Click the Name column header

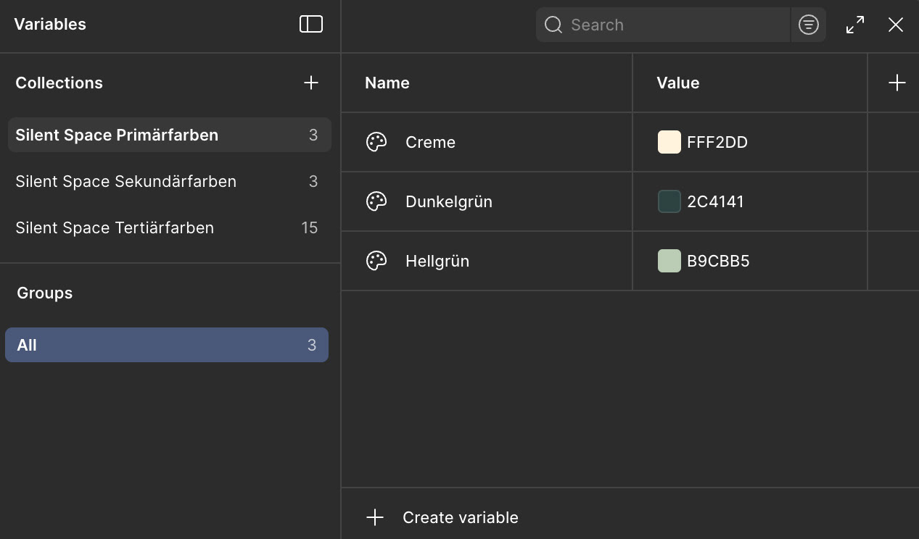pyautogui.click(x=387, y=83)
